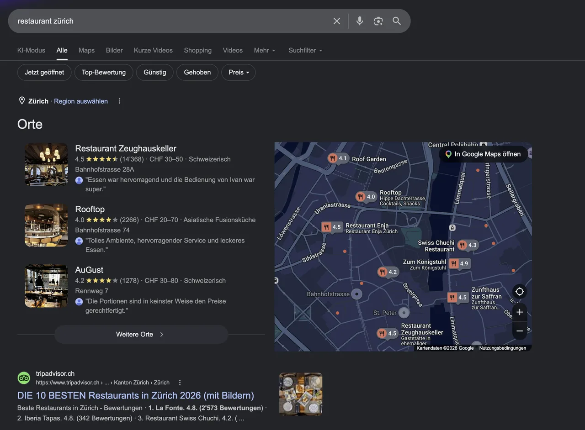Open the Restaurant Zeughauskeller listing title
Screen dimensions: 585x430
(x=126, y=148)
